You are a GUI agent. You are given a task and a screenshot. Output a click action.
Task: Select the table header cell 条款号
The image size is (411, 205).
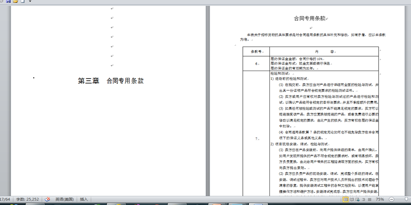[x=256, y=51]
